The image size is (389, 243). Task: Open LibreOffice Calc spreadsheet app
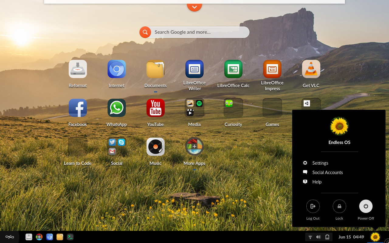click(x=233, y=69)
